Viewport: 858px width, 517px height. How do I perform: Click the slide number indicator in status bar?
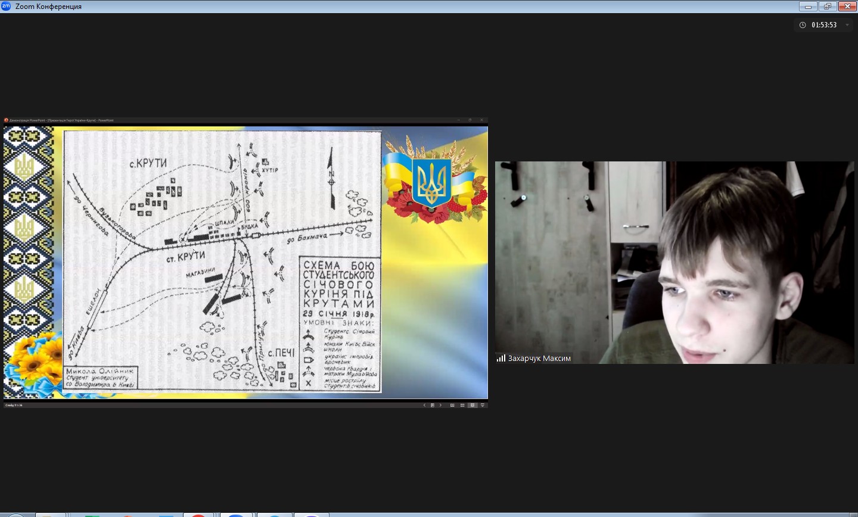point(14,405)
